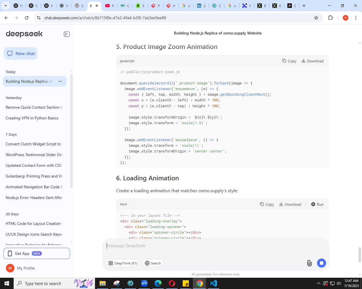
Task: Open UI/UX Design Icons Search chat
Action: click(34, 234)
